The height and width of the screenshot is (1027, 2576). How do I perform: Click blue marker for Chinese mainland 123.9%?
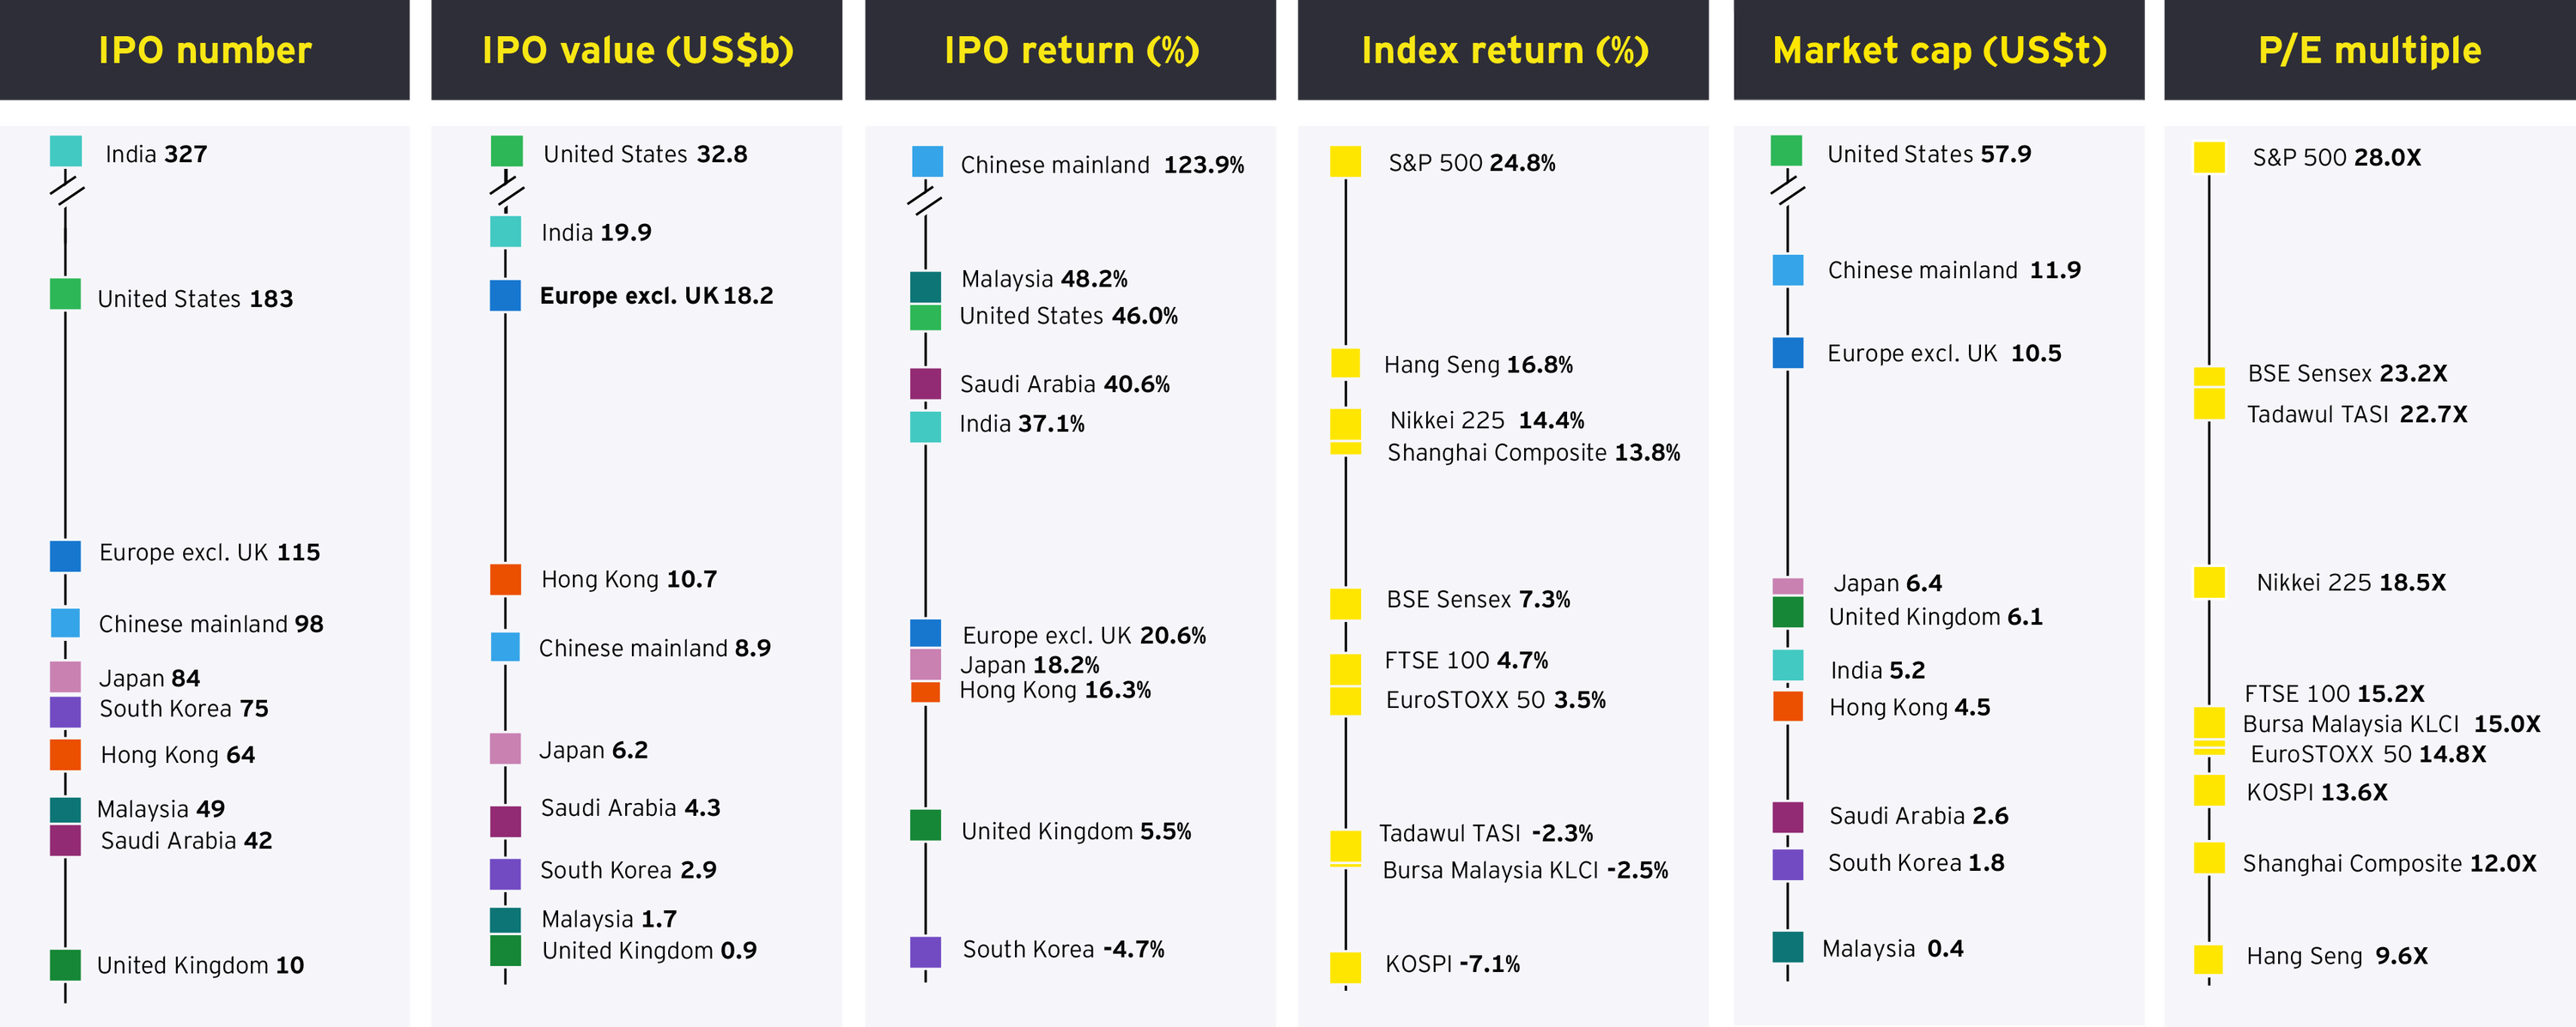coord(927,162)
